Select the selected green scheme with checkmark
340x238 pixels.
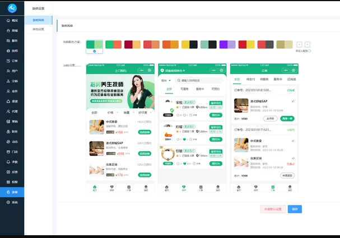click(94, 46)
